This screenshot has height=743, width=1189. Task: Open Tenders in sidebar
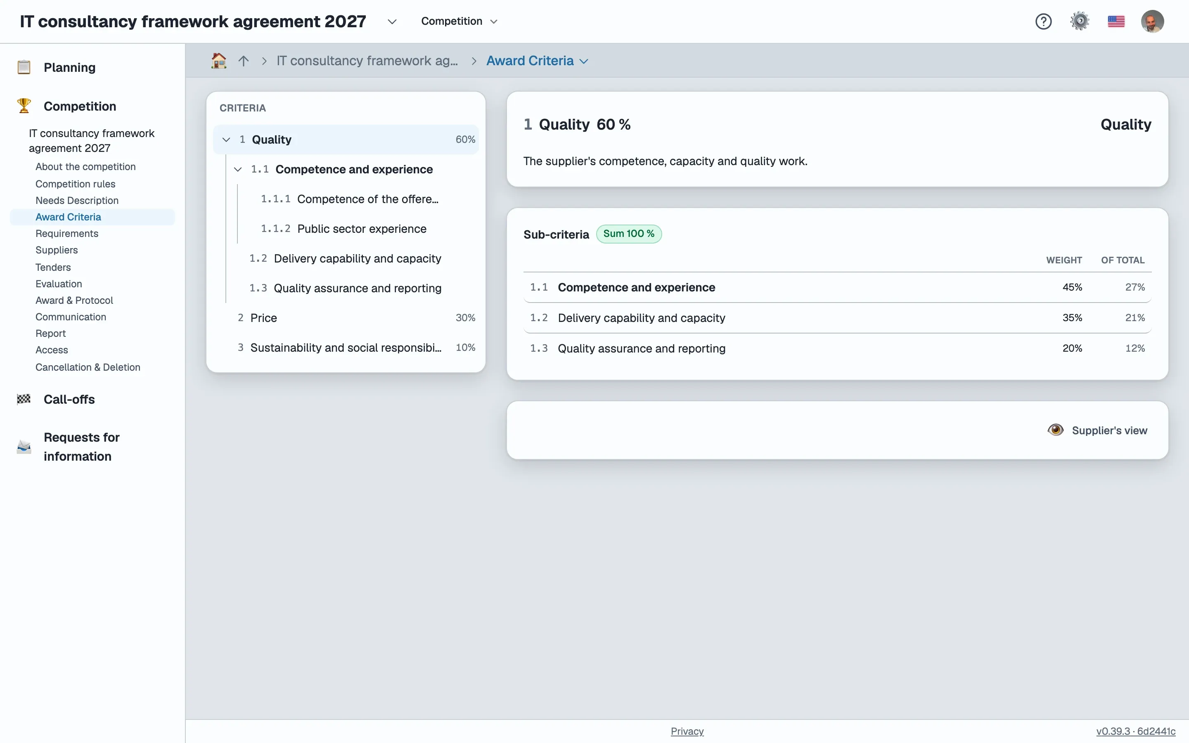point(53,267)
